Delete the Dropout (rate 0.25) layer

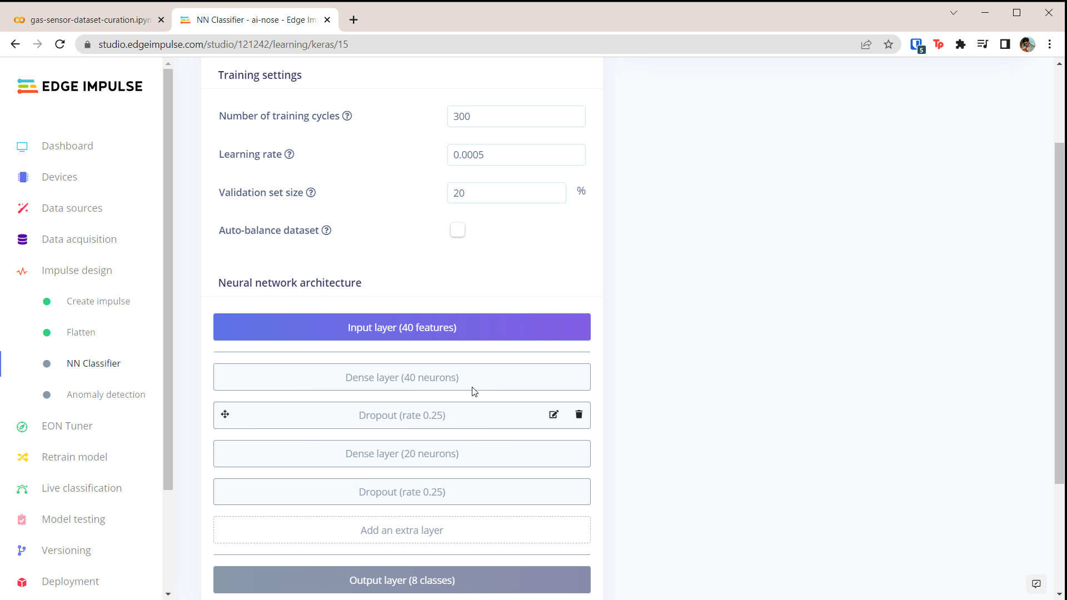579,414
